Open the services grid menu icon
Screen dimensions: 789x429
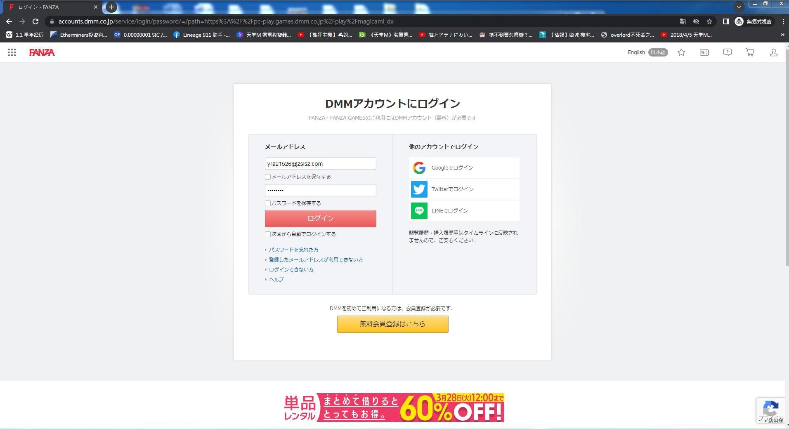[x=12, y=52]
